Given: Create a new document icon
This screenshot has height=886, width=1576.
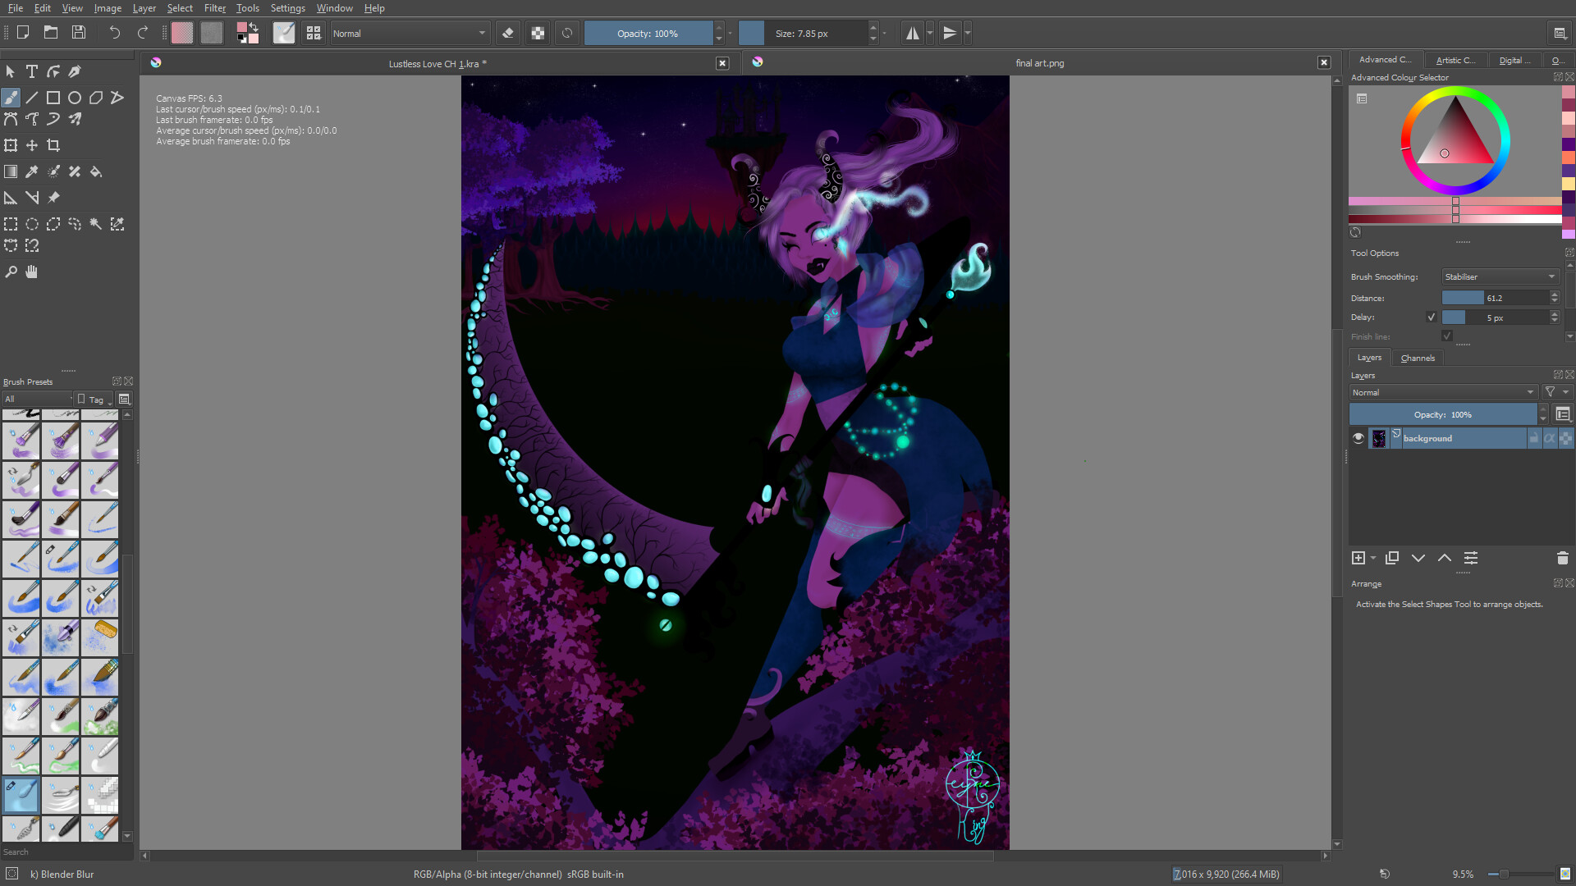Looking at the screenshot, I should pyautogui.click(x=23, y=33).
